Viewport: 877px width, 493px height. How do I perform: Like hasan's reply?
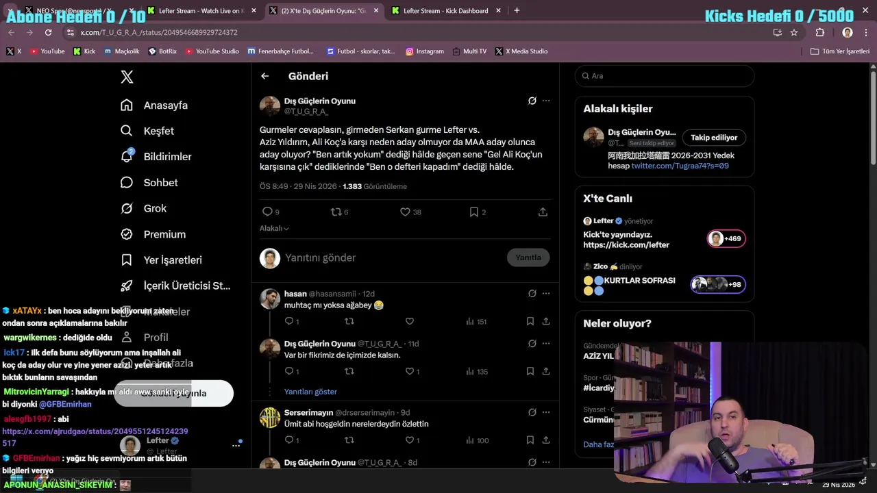point(410,321)
